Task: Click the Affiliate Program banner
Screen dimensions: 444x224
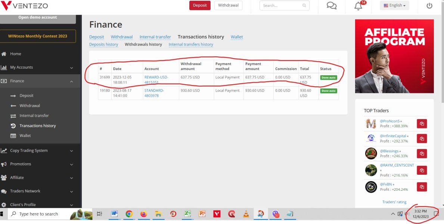Action: coord(394,56)
